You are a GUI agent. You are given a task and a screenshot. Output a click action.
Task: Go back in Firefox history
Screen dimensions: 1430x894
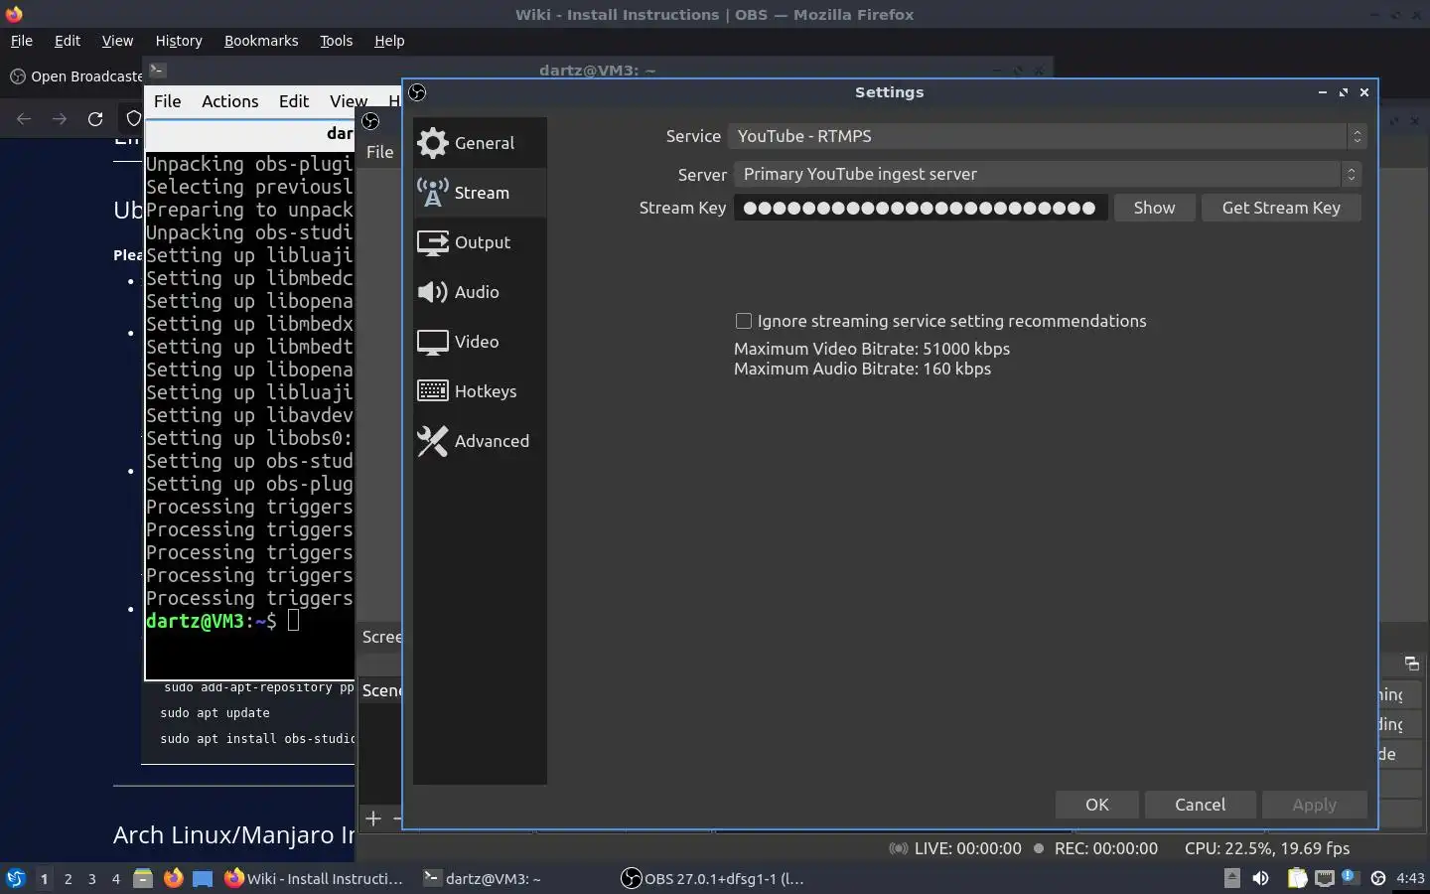coord(24,119)
